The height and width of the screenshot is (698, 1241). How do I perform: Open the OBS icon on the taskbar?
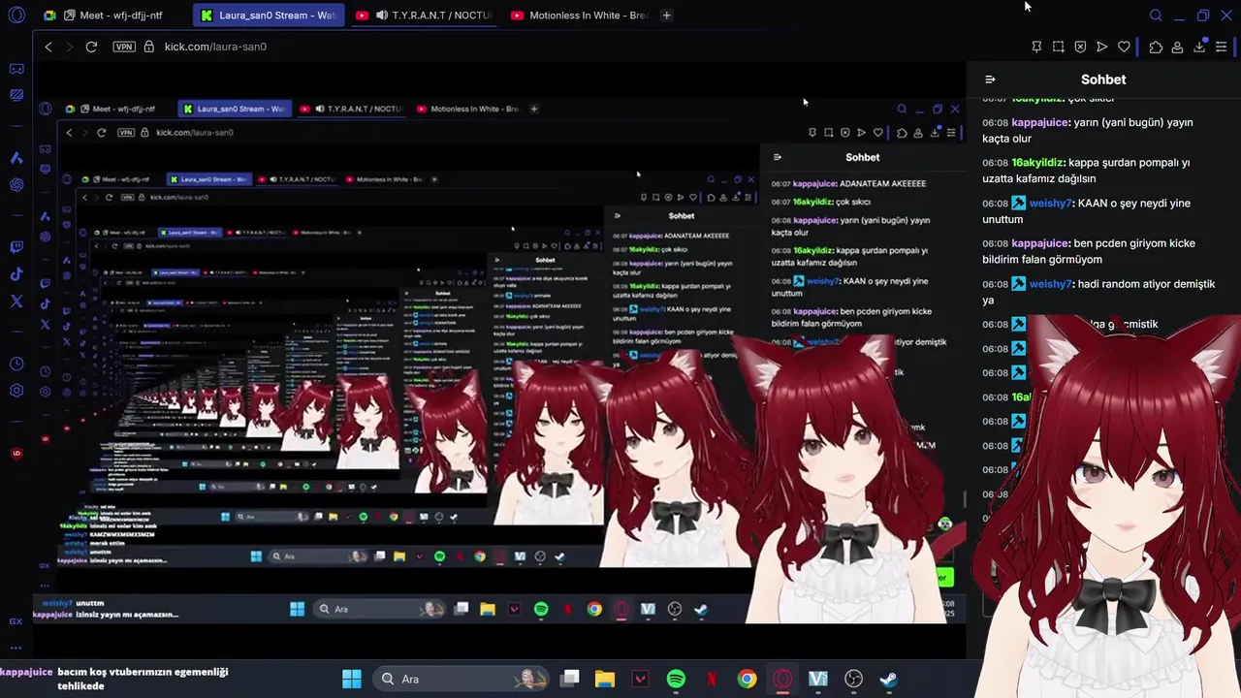[x=853, y=679]
